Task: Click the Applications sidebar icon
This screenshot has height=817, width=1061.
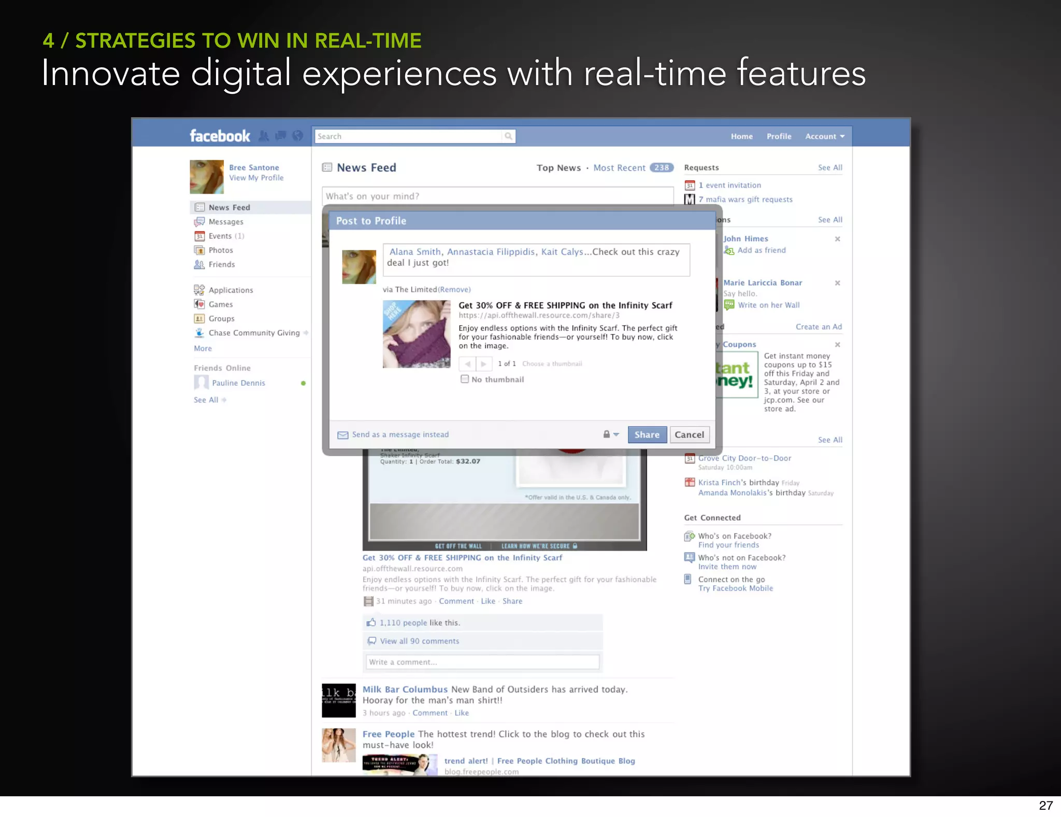Action: tap(199, 290)
